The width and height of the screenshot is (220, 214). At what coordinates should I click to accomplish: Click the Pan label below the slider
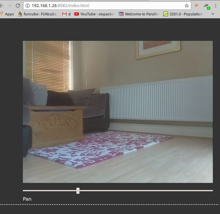[27, 199]
